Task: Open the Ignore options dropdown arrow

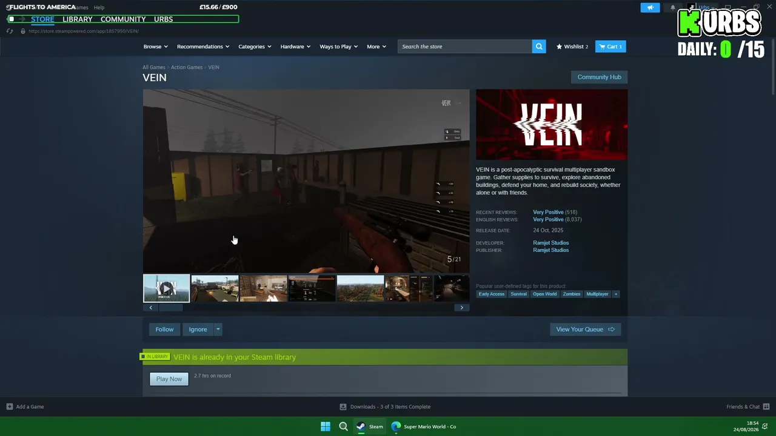Action: pyautogui.click(x=218, y=329)
